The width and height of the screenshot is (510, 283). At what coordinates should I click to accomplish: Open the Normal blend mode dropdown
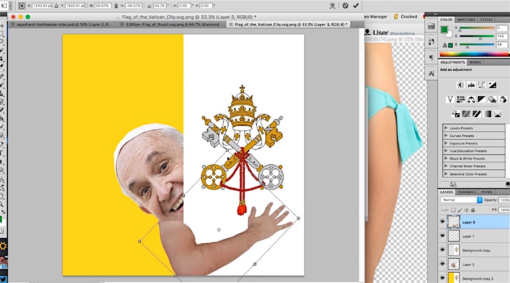(x=461, y=200)
